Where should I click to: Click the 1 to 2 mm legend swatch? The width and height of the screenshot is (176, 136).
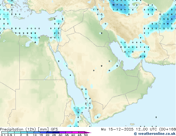(x=17, y=132)
